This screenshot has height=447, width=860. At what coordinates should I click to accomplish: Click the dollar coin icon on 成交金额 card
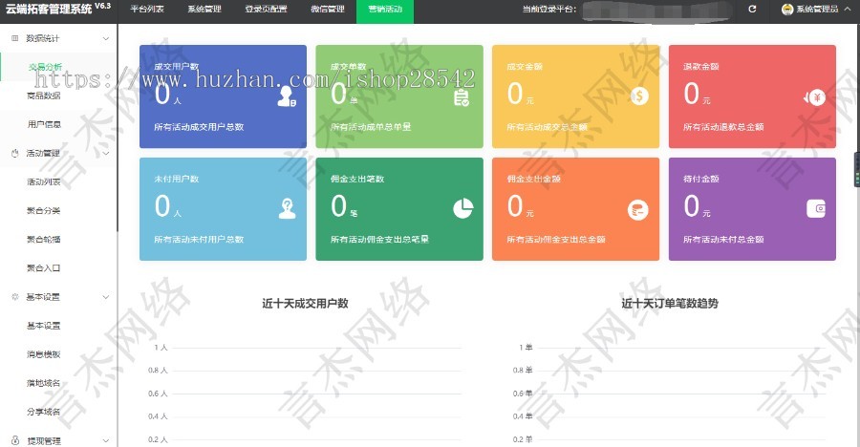point(639,96)
